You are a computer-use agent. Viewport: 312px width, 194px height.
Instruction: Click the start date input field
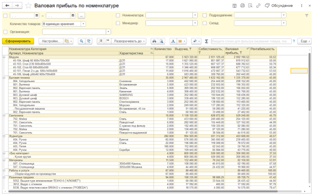coord(22,15)
